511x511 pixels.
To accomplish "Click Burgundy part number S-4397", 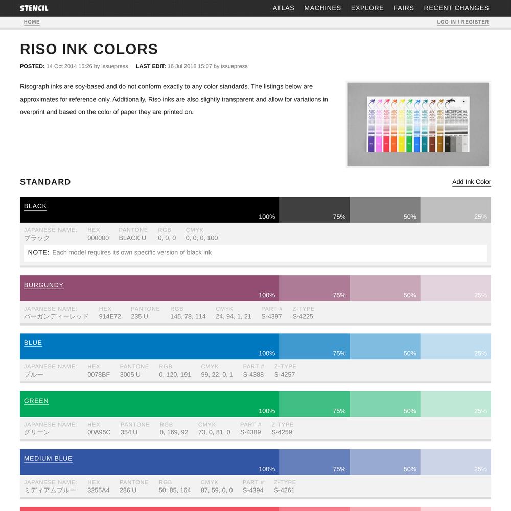I will 271,316.
